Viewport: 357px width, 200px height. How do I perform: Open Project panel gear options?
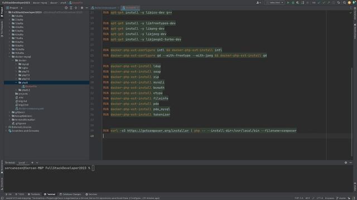click(82, 8)
